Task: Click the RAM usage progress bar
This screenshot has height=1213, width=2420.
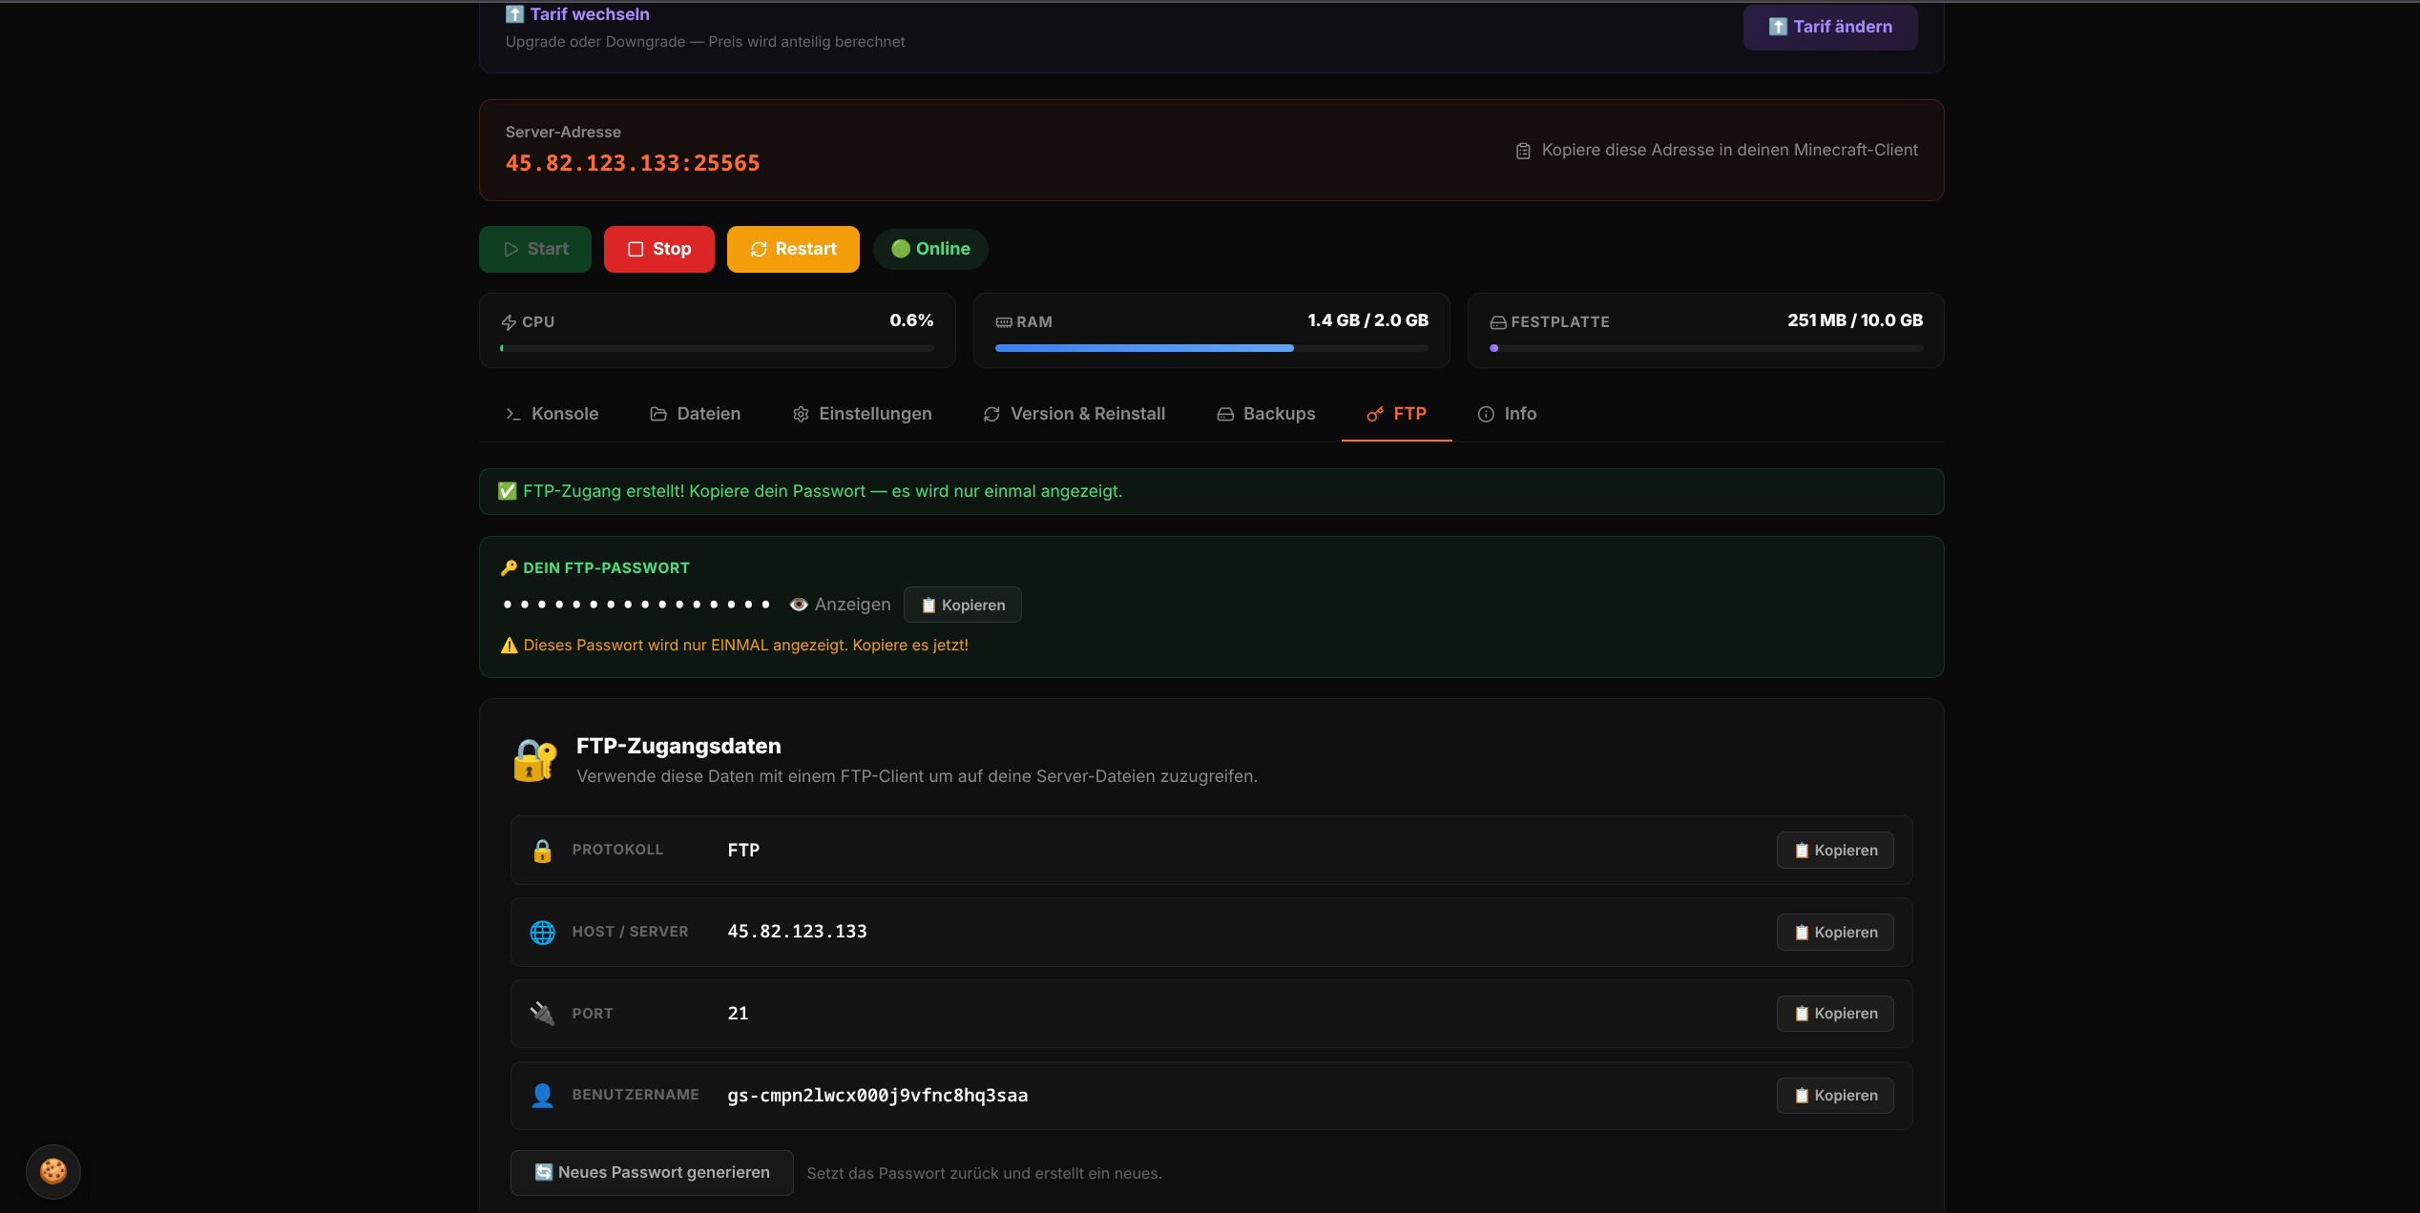Action: click(1212, 348)
